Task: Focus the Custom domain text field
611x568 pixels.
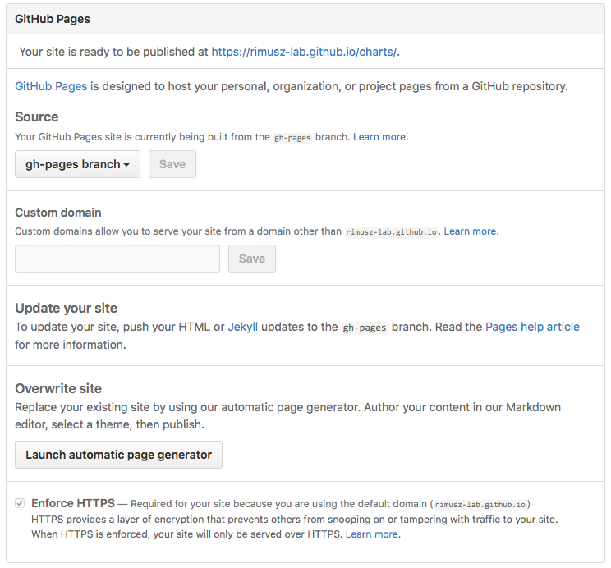Action: (x=117, y=259)
